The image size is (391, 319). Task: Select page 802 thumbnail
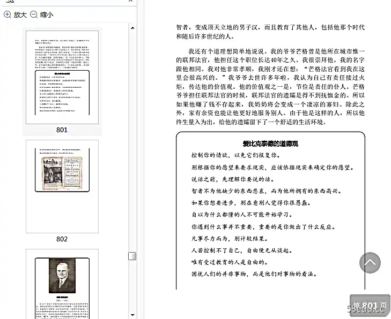[x=62, y=186]
